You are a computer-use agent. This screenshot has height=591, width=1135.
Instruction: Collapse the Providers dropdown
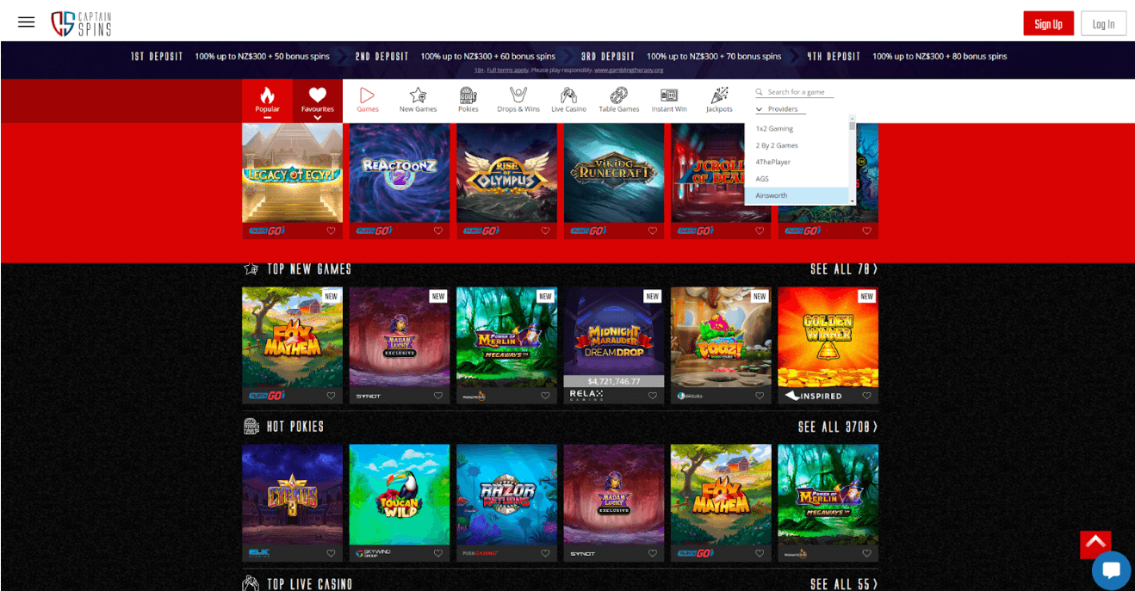coord(781,109)
